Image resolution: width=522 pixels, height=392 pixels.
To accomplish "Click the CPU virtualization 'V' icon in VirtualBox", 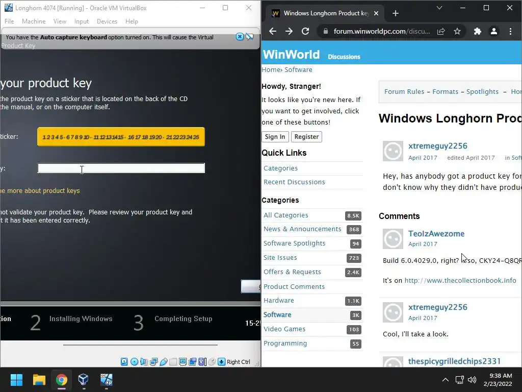I will [x=202, y=362].
